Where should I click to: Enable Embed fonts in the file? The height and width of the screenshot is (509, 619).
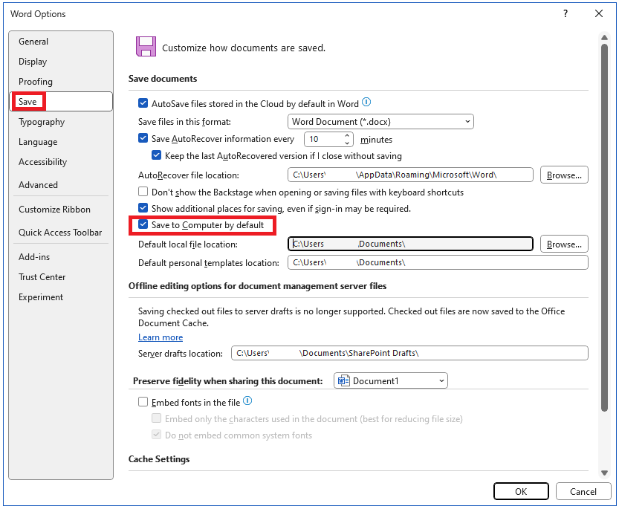tap(141, 401)
